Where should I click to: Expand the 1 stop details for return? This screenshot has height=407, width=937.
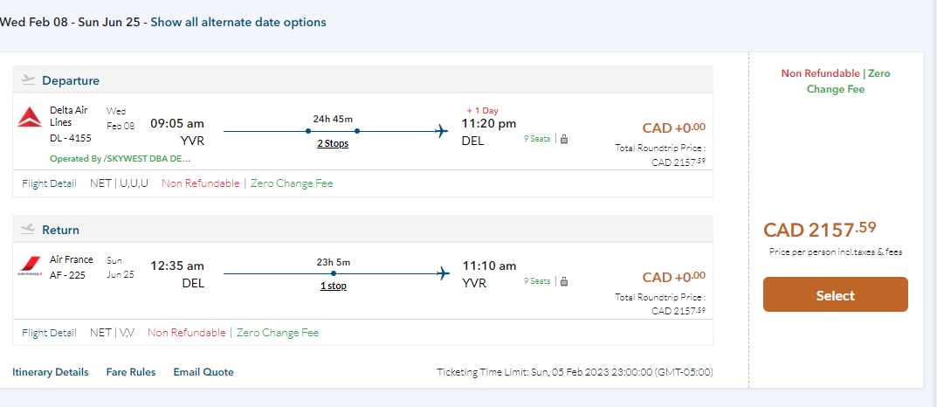point(332,286)
